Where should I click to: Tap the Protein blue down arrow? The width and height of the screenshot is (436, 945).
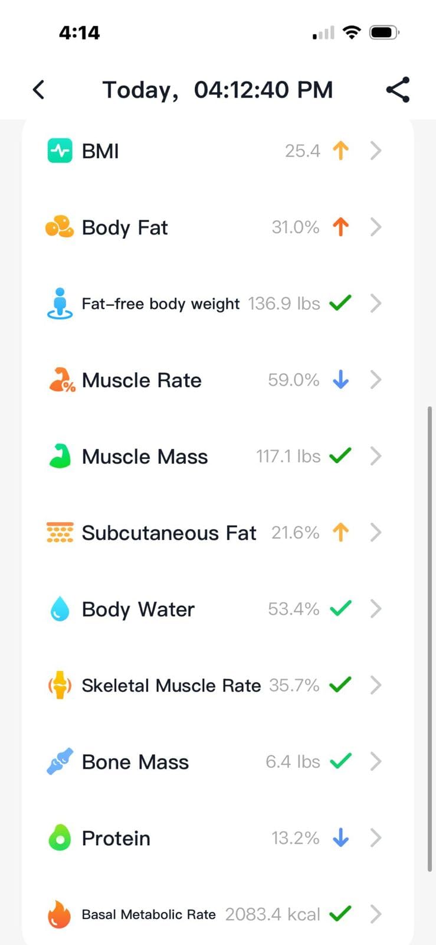click(341, 838)
